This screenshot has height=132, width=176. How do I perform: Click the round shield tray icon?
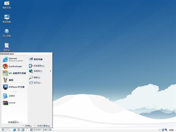click(x=166, y=130)
